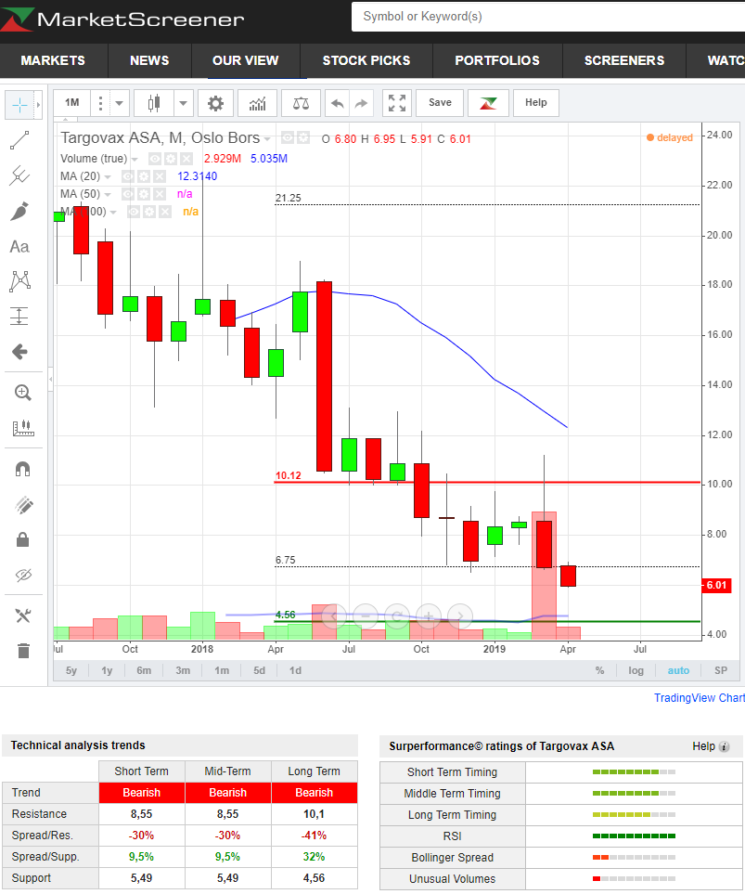Open the show objects tree tools icon
The height and width of the screenshot is (894, 745).
click(23, 615)
